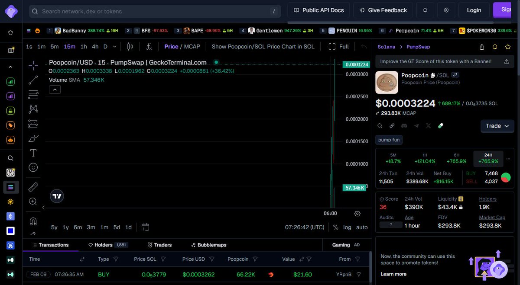Select the 5M stats period tab
The image size is (520, 285).
tap(393, 158)
